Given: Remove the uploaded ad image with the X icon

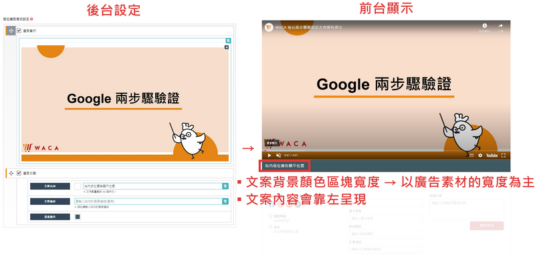Looking at the screenshot, I should click(227, 47).
